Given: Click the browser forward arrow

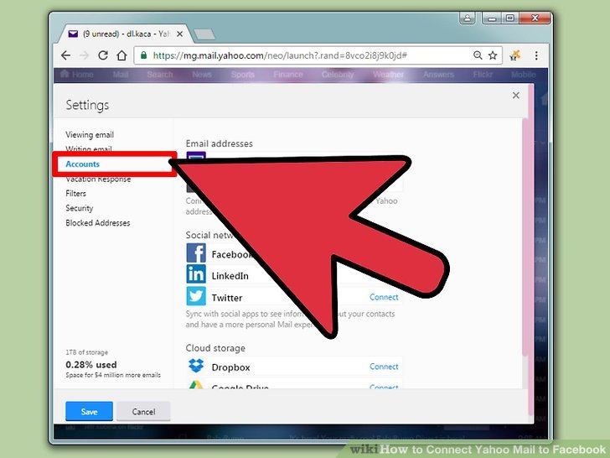Looking at the screenshot, I should 84,55.
